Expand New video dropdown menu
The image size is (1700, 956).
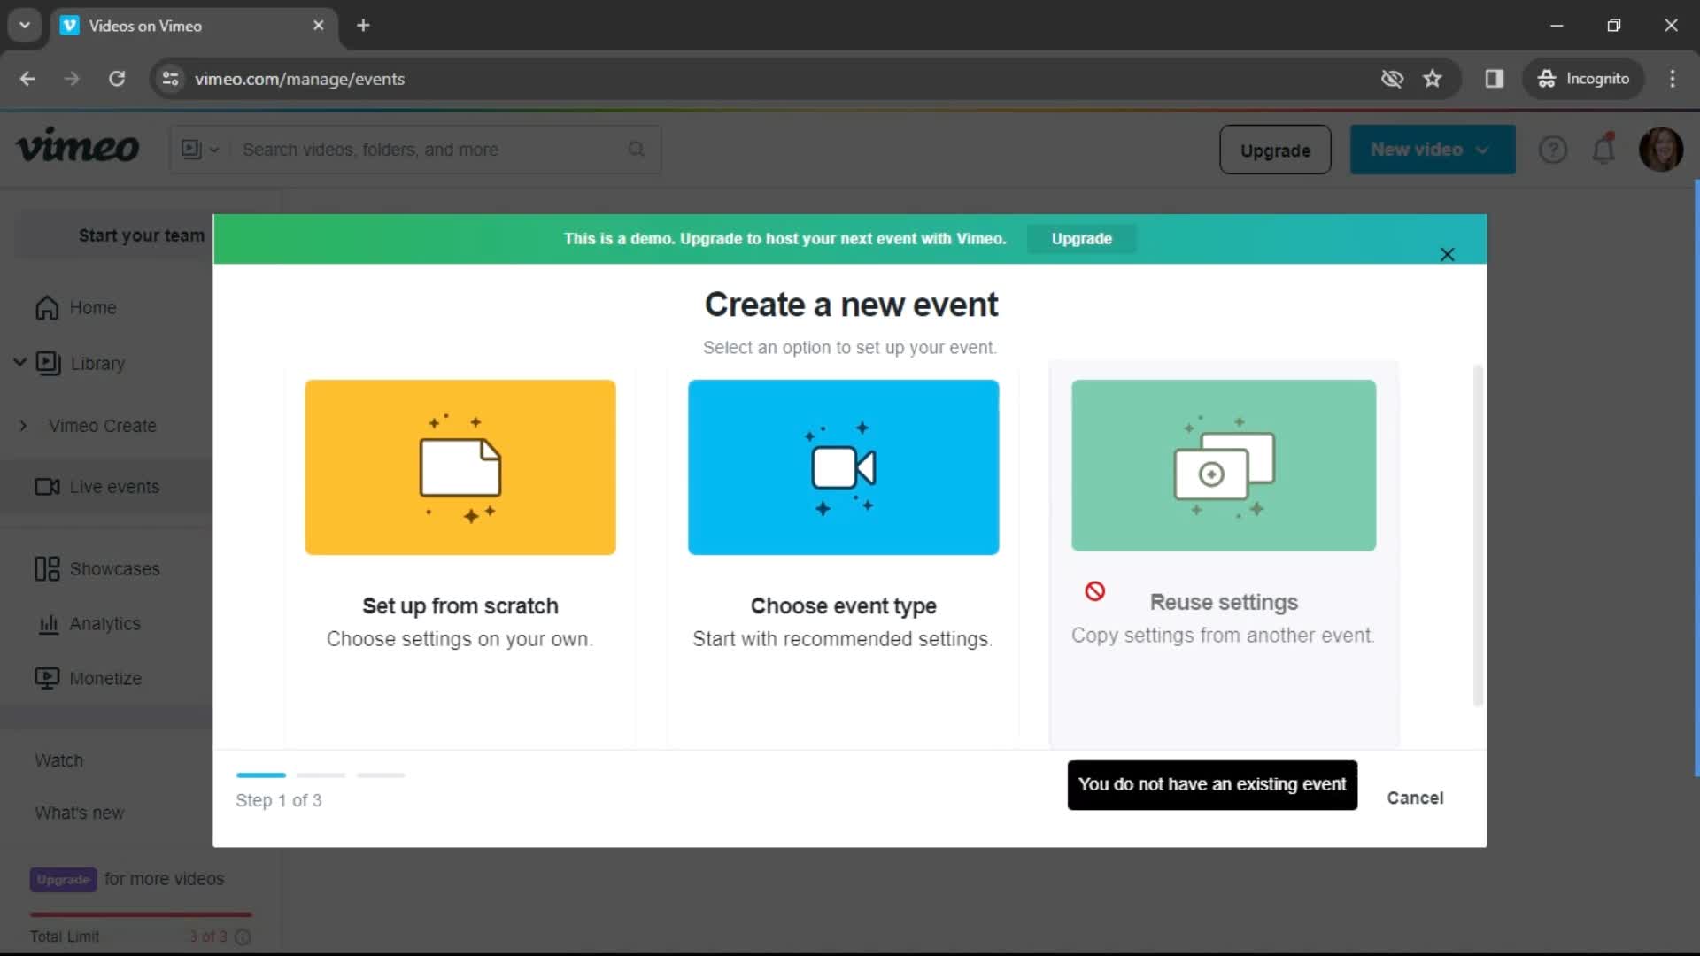(1483, 150)
